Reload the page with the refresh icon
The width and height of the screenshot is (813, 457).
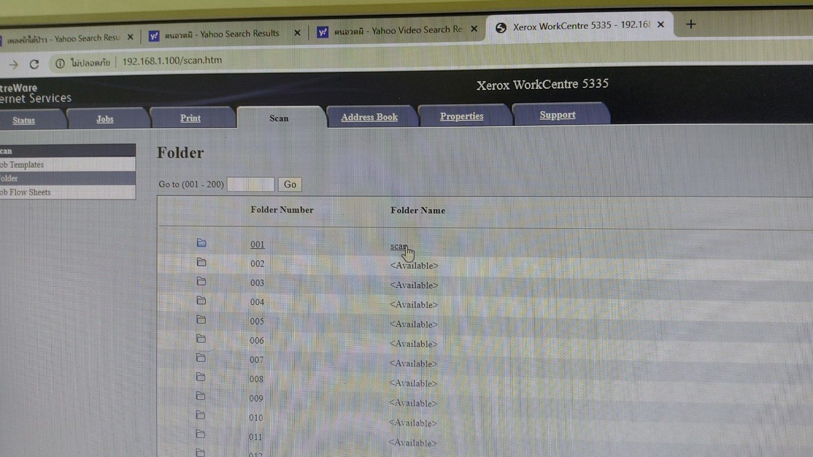coord(34,64)
